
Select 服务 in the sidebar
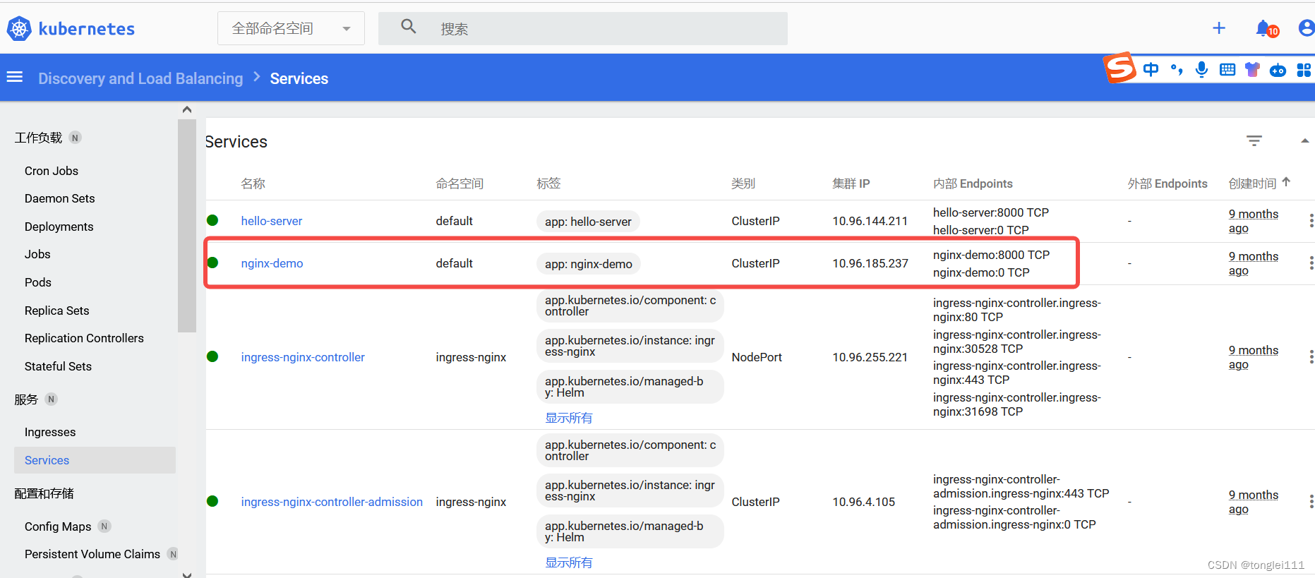(x=26, y=399)
